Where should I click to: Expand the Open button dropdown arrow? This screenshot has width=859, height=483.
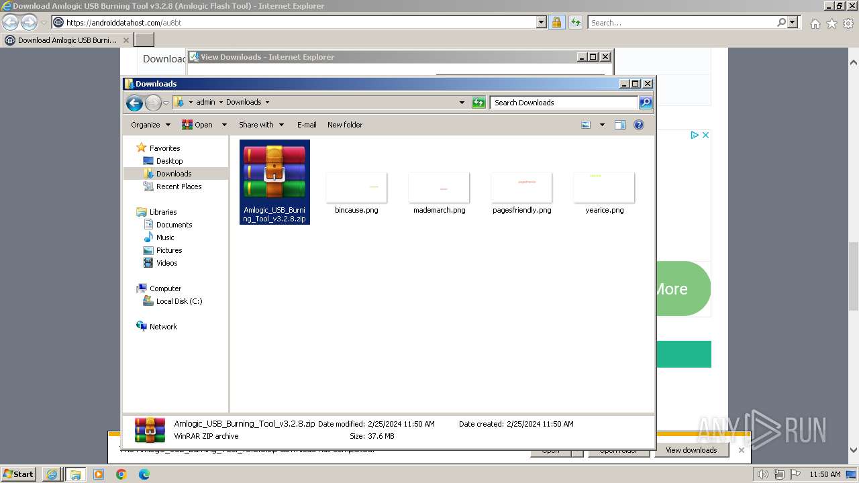(x=224, y=125)
